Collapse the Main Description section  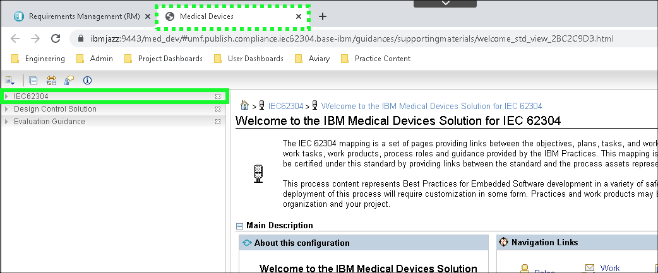click(x=240, y=226)
